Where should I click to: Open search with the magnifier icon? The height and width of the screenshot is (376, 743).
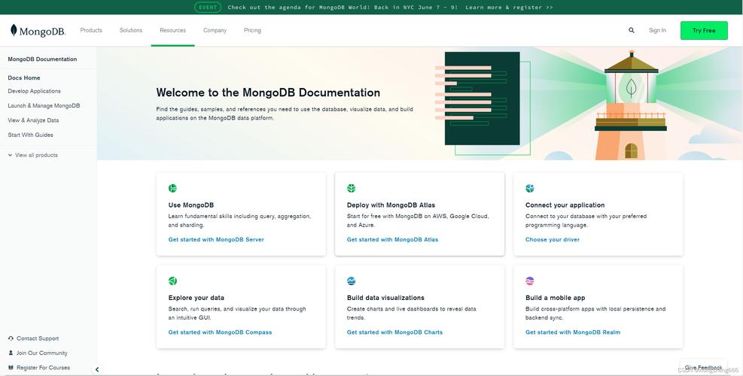(631, 30)
